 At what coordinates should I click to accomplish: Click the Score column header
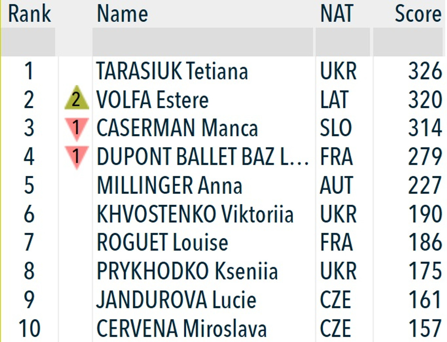[418, 14]
